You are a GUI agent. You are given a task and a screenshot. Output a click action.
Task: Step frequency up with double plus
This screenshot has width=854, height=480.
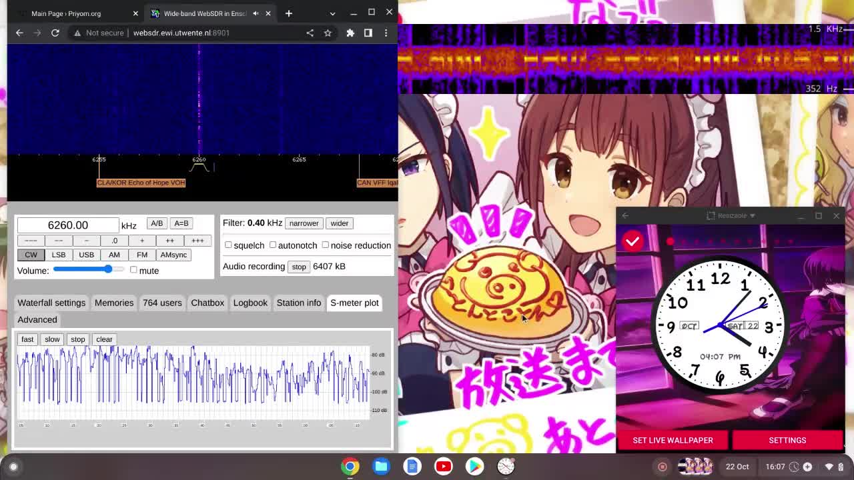click(169, 241)
